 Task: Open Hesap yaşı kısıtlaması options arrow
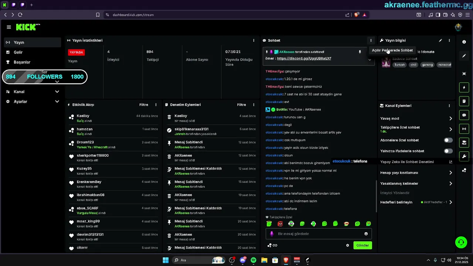click(450, 173)
